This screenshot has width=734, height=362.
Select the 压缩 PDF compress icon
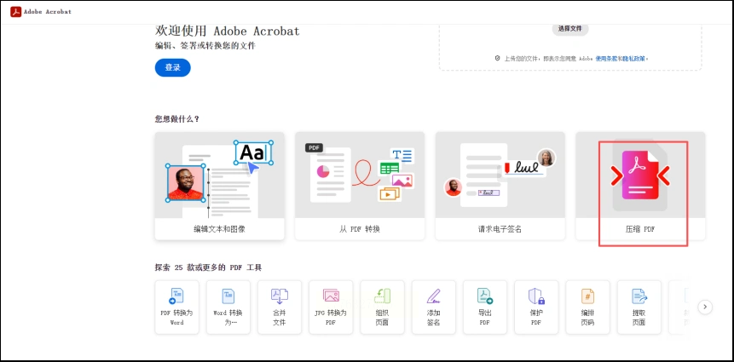640,175
